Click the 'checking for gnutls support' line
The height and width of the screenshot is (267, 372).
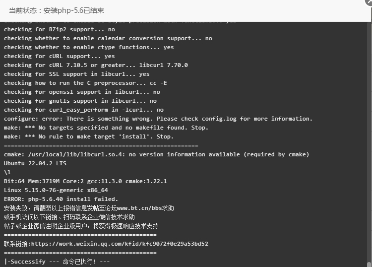(80, 101)
